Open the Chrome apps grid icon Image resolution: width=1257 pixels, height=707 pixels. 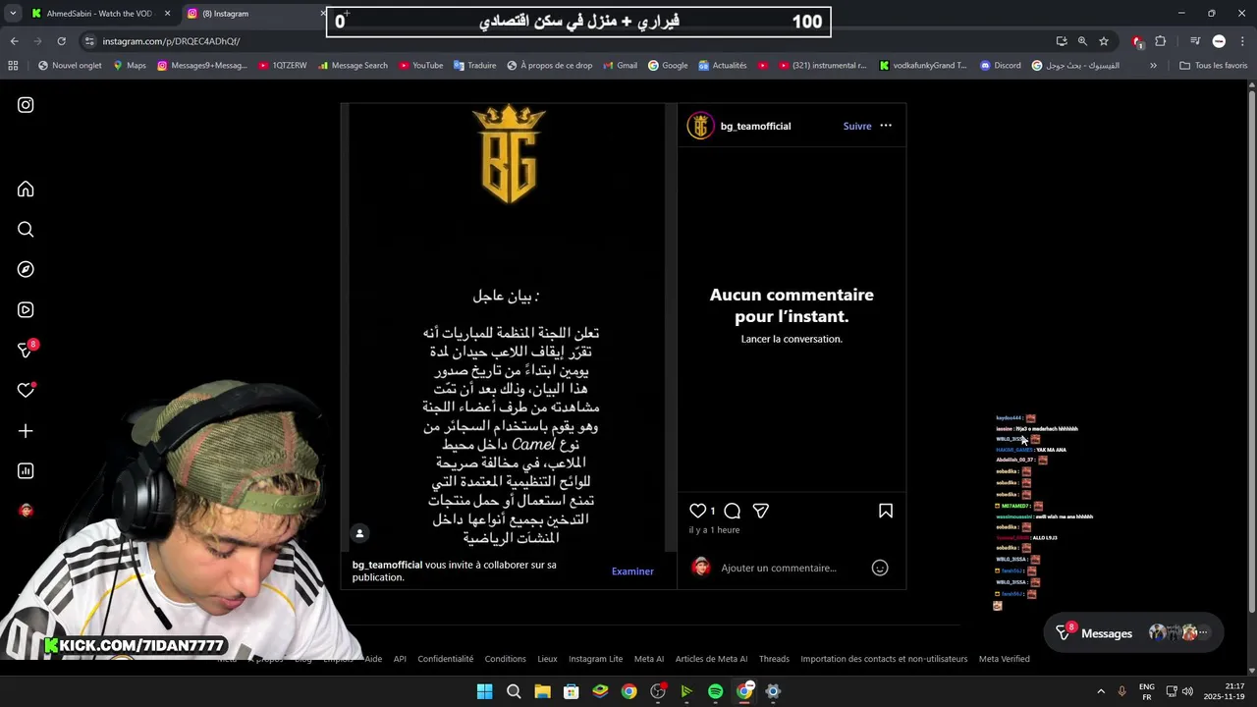[x=13, y=66]
